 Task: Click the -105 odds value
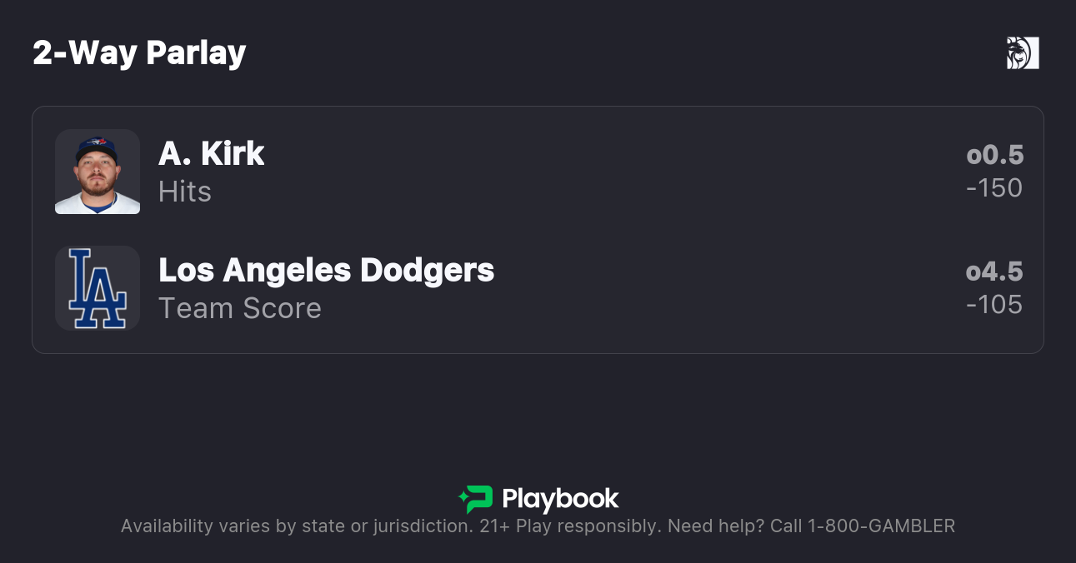[x=994, y=305]
